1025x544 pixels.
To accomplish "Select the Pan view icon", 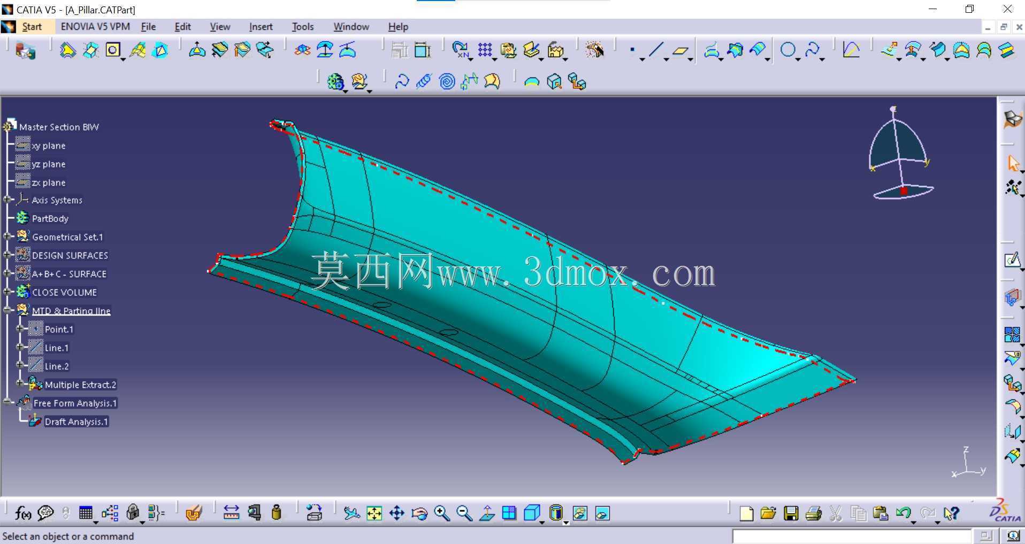I will click(x=396, y=514).
